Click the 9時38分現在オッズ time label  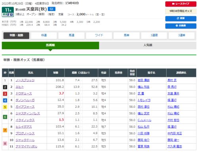[181, 11]
